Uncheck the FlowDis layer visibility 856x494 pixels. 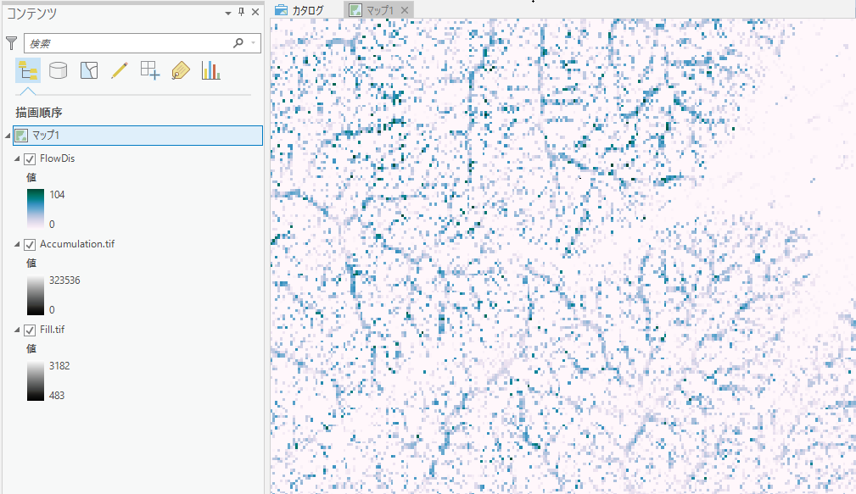click(x=30, y=159)
